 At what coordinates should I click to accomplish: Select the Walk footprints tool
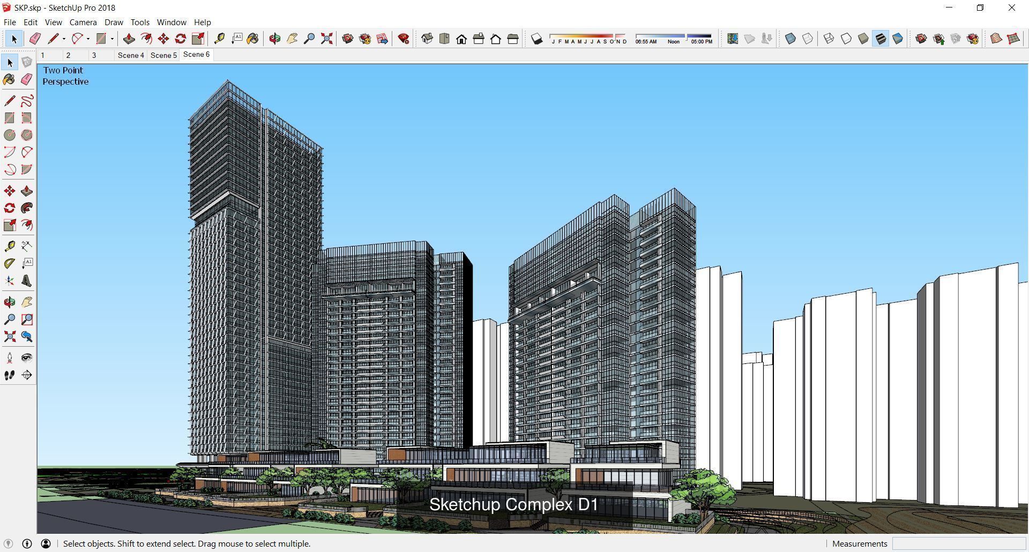(10, 375)
